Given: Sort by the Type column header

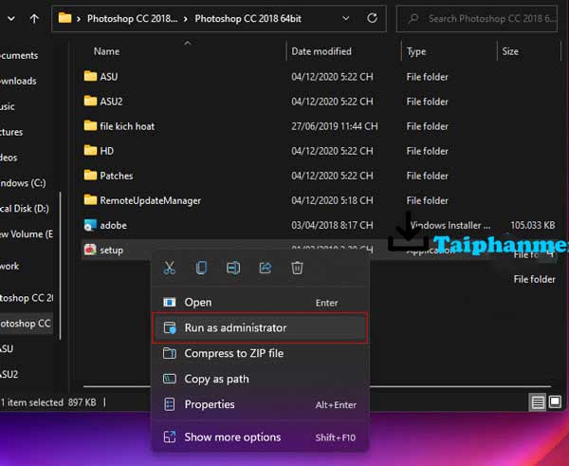Looking at the screenshot, I should point(416,51).
